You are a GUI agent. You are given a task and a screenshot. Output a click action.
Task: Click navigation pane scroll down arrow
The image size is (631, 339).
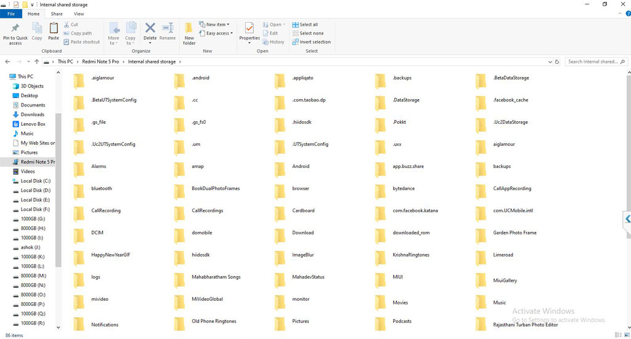click(x=58, y=327)
